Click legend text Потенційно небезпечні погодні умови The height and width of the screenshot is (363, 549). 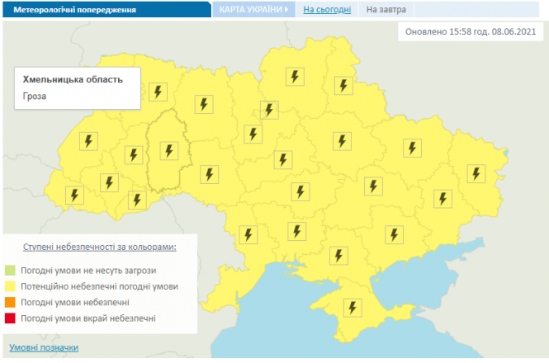click(99, 286)
